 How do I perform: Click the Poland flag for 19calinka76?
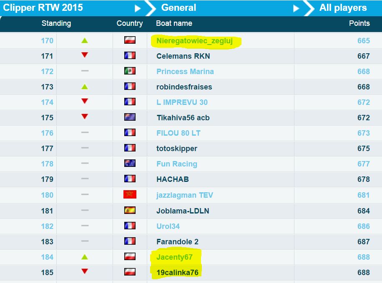click(x=130, y=272)
